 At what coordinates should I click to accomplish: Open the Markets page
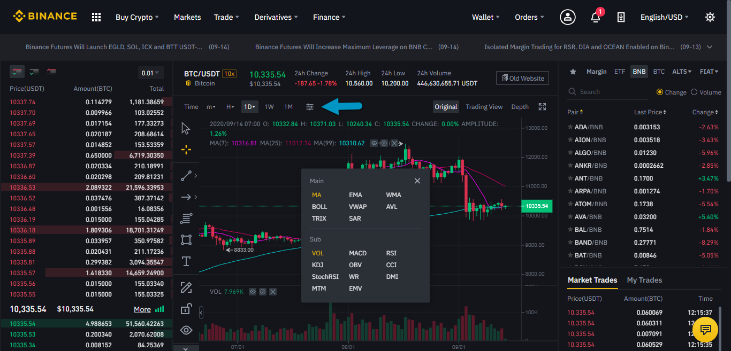click(x=187, y=17)
